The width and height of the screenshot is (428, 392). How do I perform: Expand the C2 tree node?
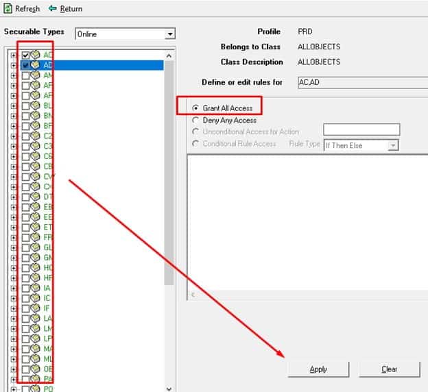(14, 136)
